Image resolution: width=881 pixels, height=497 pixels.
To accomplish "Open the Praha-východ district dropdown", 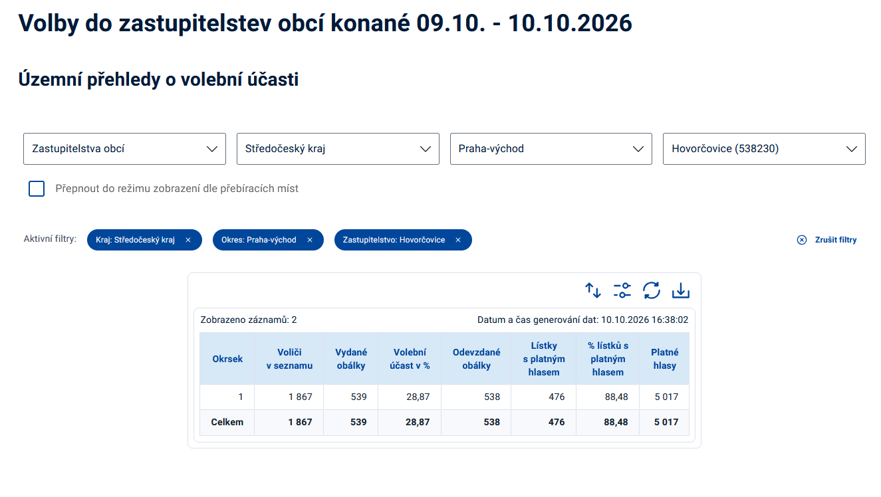I will tap(551, 149).
